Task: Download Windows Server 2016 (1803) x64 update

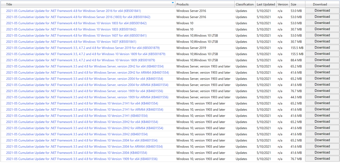Action: (322, 17)
